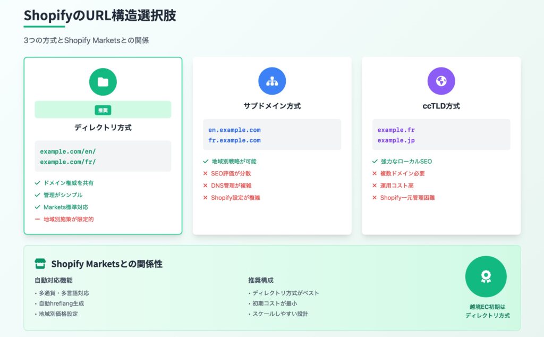The width and height of the screenshot is (544, 337).
Task: Click the X icon next to DNS管理が複雑
Action: tap(206, 186)
